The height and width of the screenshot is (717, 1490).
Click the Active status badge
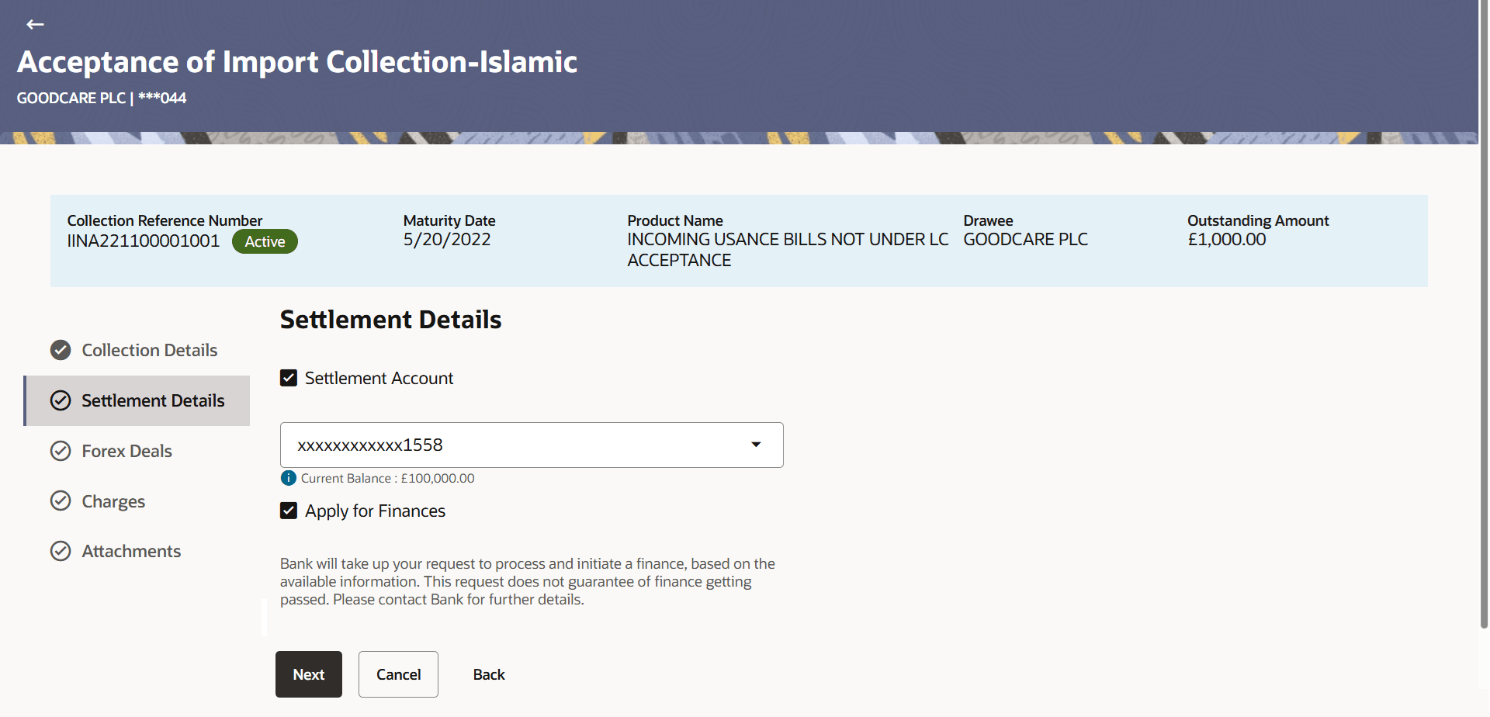pos(265,241)
